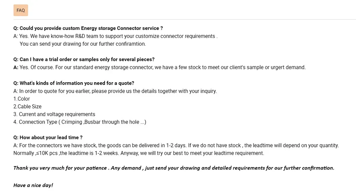Click the "2.Cable Size" list item
356x196 pixels.
27,106
